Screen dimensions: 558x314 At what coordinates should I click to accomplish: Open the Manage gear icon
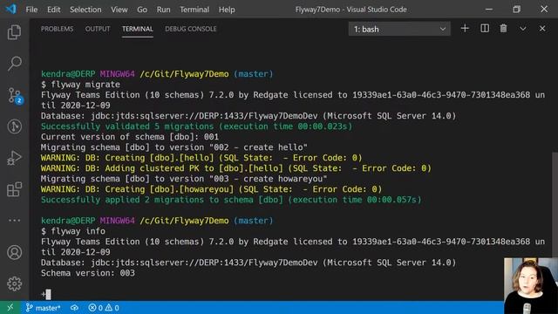tap(14, 283)
